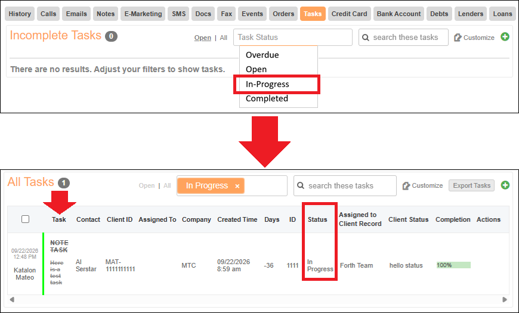Screen dimensions: 519x313
Task: Click the magnifier icon in upper search box
Action: (366, 38)
